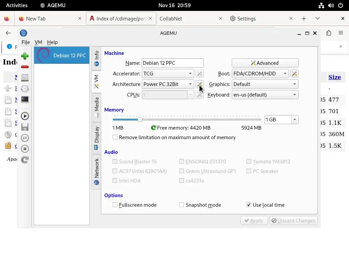
Task: Toggle the Intel HDA checkbox
Action: point(115,181)
